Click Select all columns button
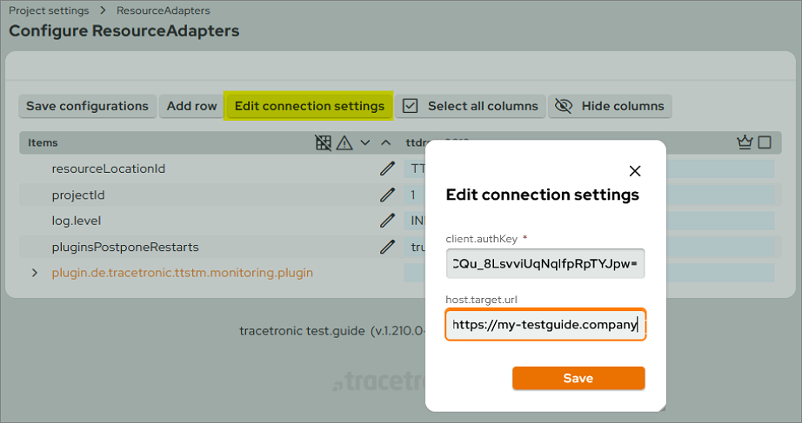 point(470,106)
